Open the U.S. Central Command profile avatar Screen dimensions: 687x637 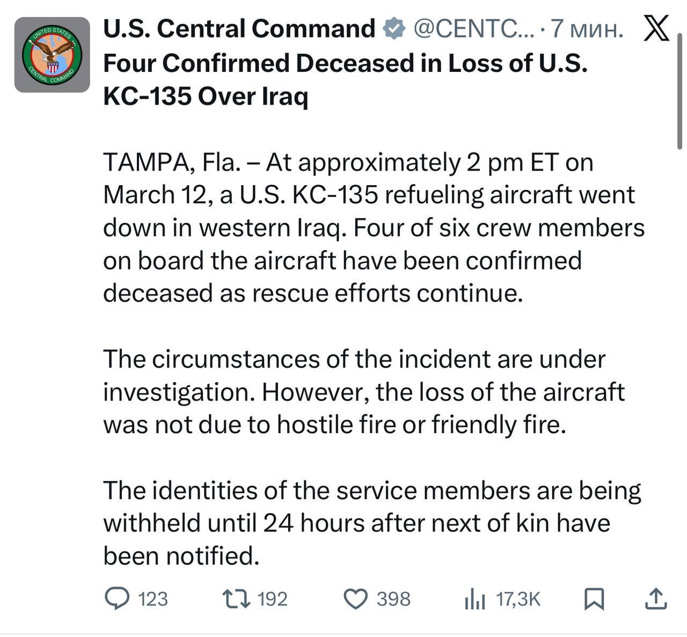(52, 55)
